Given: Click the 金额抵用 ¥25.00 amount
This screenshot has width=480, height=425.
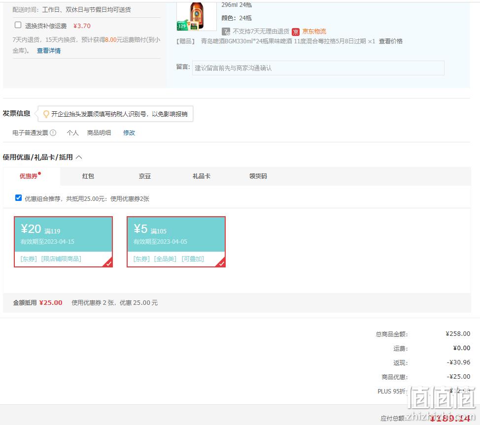Looking at the screenshot, I should point(51,302).
